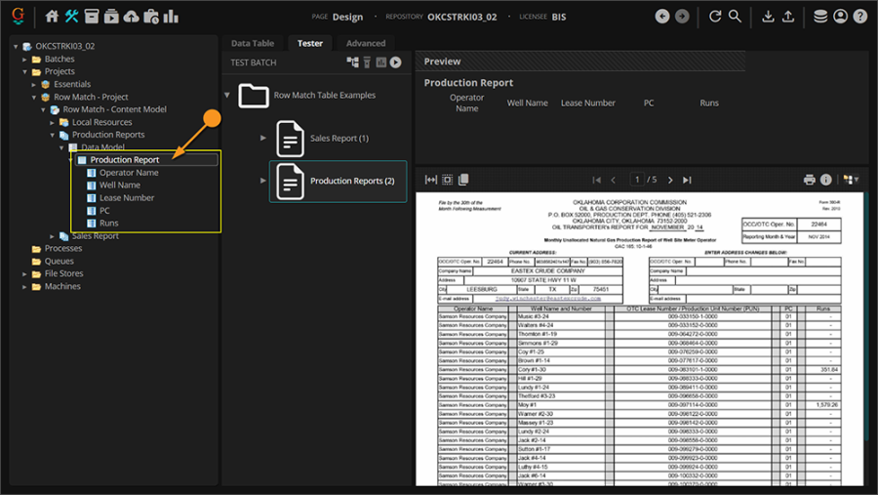This screenshot has width=878, height=495.
Task: Switch to the Advanced tab
Action: point(366,43)
